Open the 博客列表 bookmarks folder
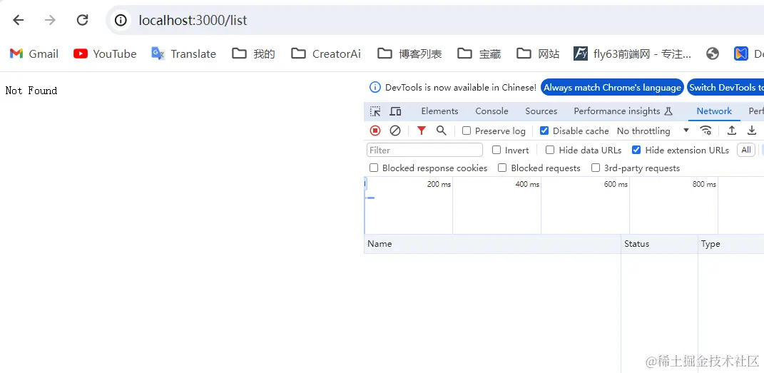This screenshot has height=373, width=764. (x=409, y=53)
